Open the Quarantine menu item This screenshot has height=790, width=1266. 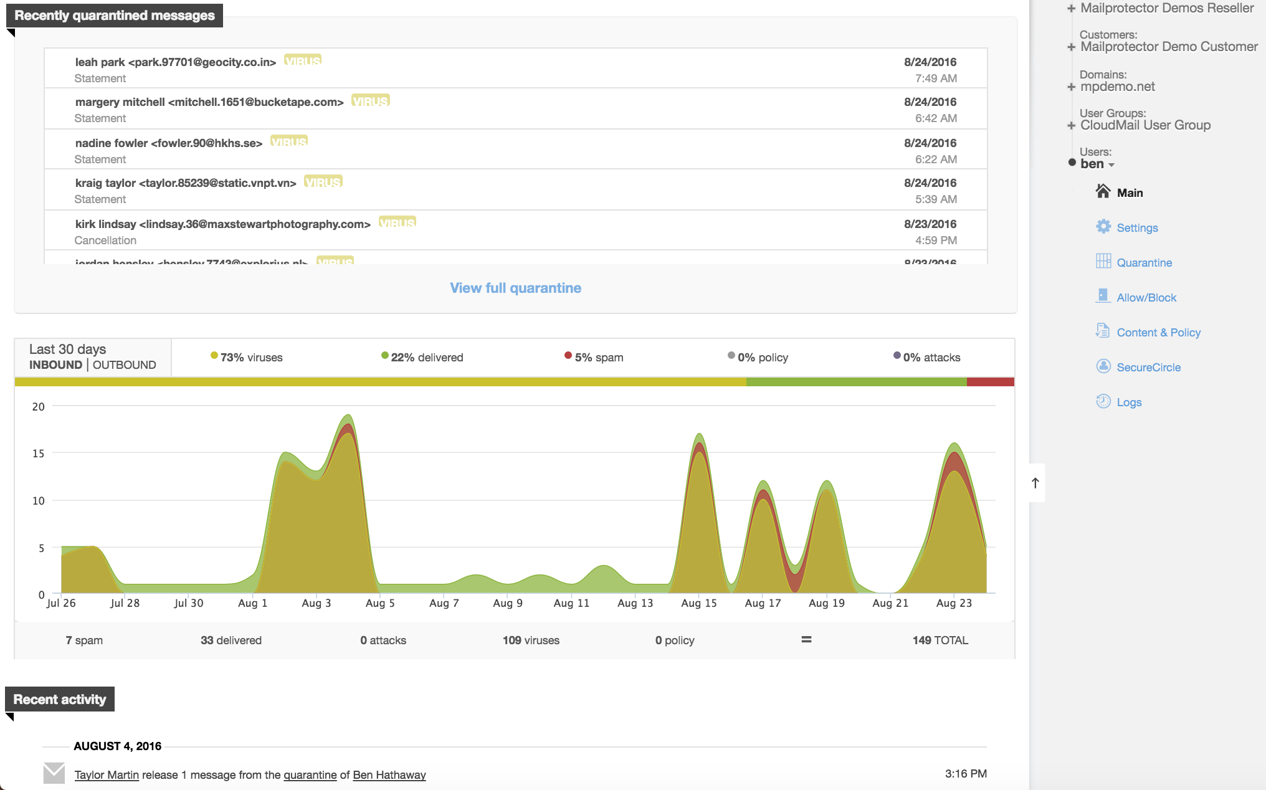pyautogui.click(x=1144, y=263)
